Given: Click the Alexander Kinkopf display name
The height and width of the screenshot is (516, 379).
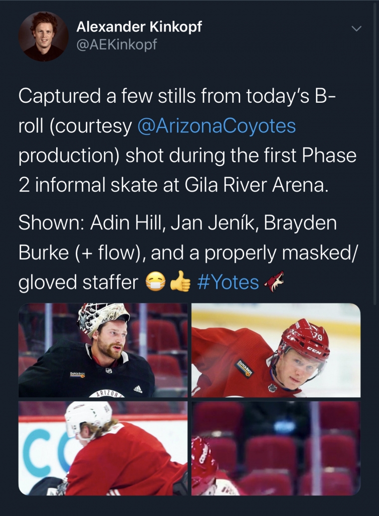Looking at the screenshot, I should click(139, 27).
